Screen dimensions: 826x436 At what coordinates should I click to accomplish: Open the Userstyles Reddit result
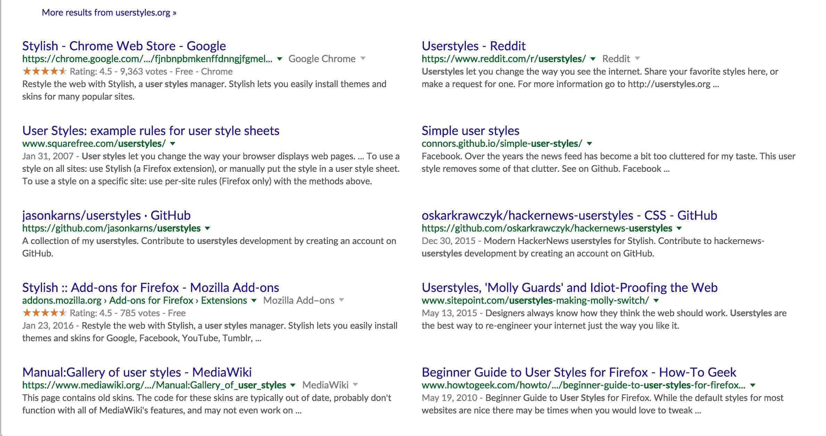pyautogui.click(x=473, y=45)
